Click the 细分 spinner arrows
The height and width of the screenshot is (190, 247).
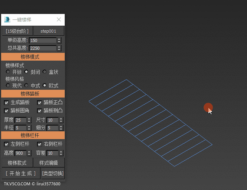61,128
